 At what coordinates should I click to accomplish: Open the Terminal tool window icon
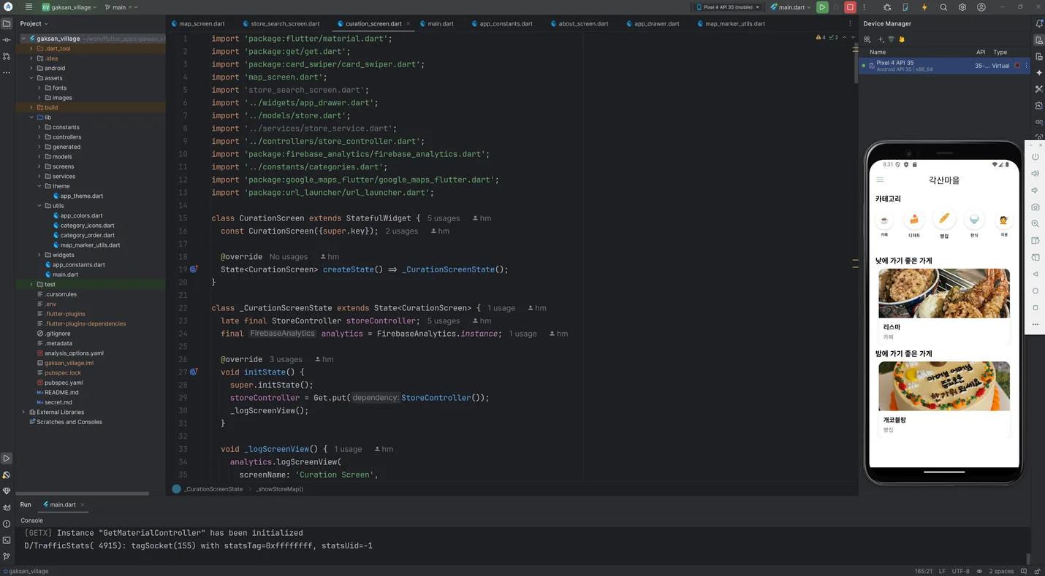[x=7, y=540]
